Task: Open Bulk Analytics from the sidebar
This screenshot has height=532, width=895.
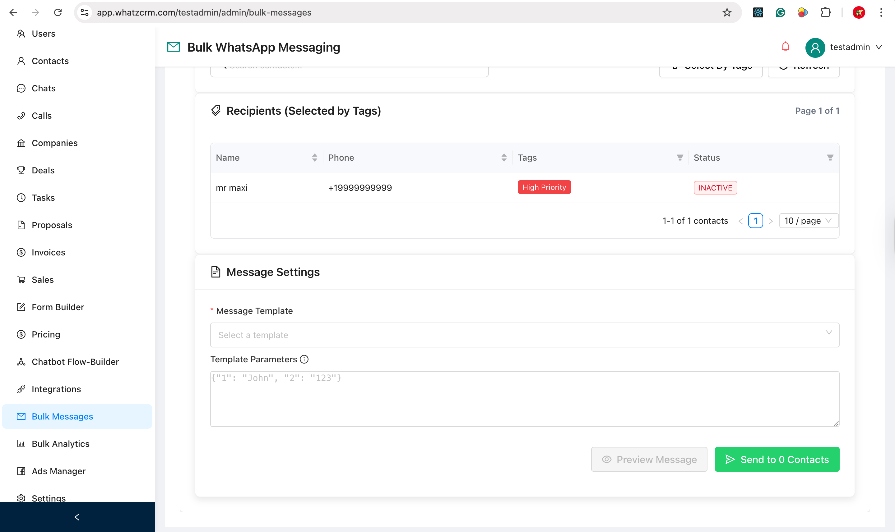Action: (x=60, y=444)
